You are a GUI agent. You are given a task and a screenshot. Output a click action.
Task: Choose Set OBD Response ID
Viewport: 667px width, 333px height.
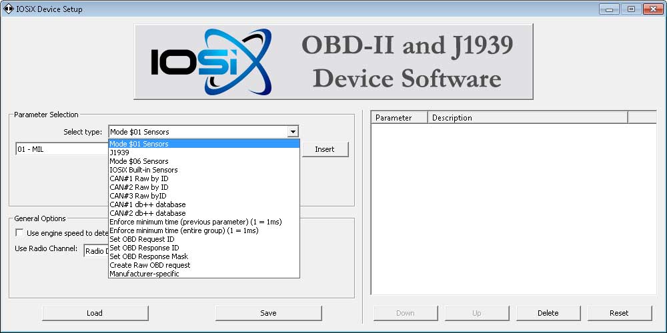(x=204, y=248)
